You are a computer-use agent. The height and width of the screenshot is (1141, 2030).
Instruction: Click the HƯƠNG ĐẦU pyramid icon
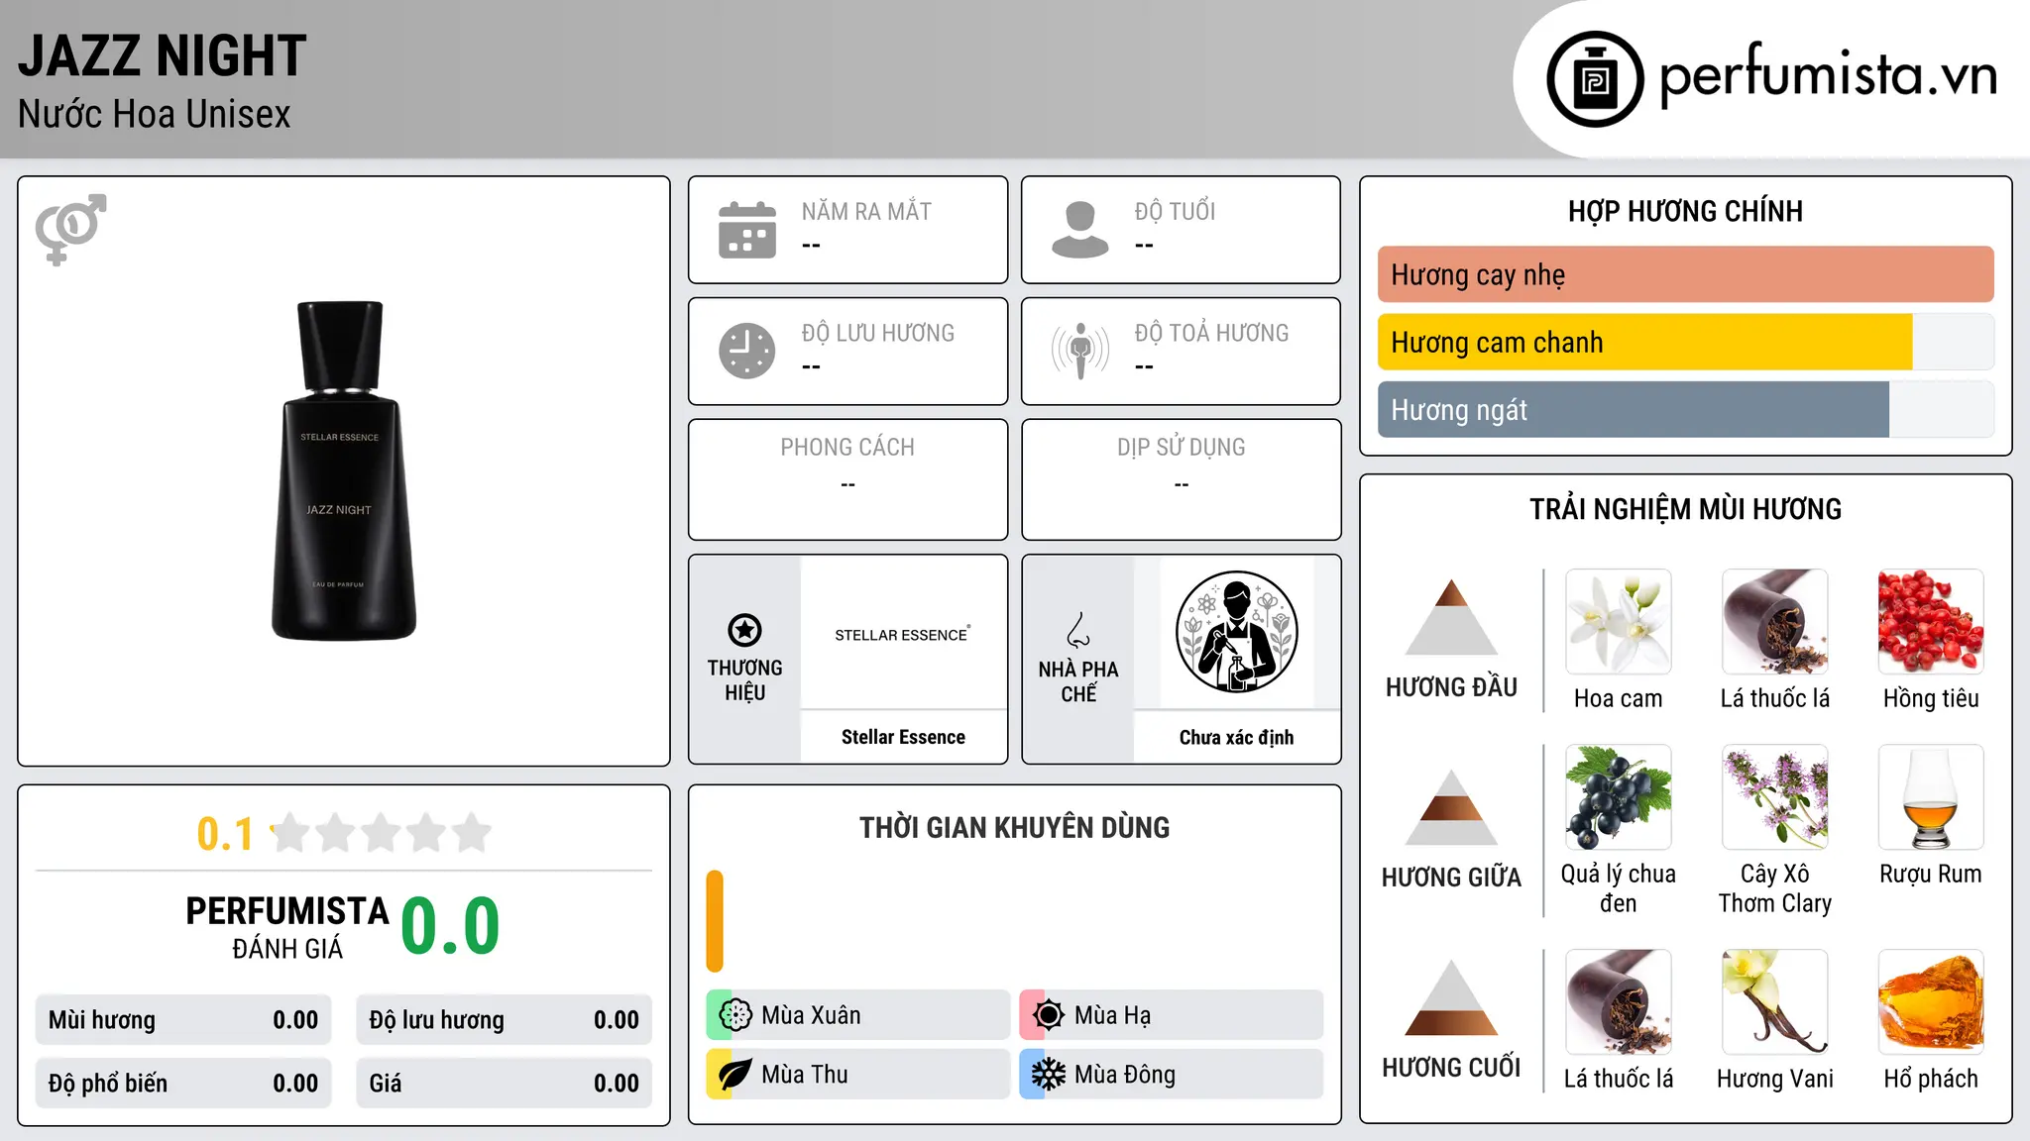[1451, 617]
